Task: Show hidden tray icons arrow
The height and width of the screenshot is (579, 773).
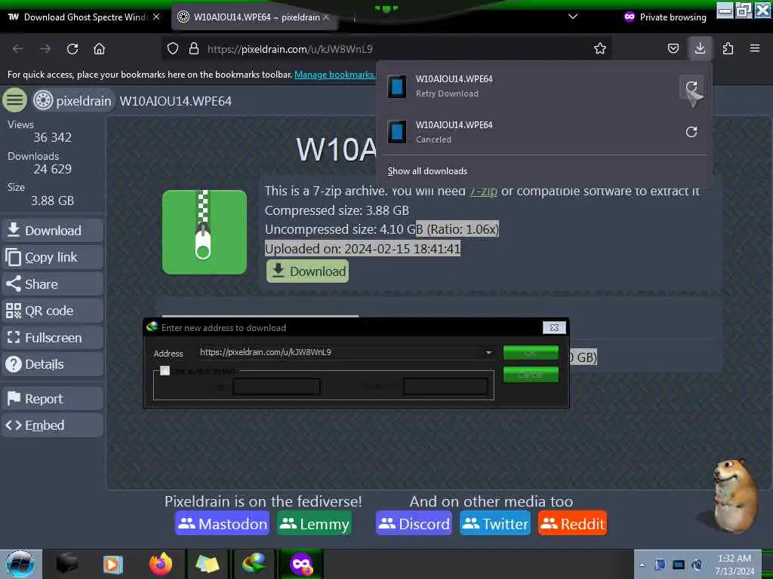Action: (x=642, y=565)
